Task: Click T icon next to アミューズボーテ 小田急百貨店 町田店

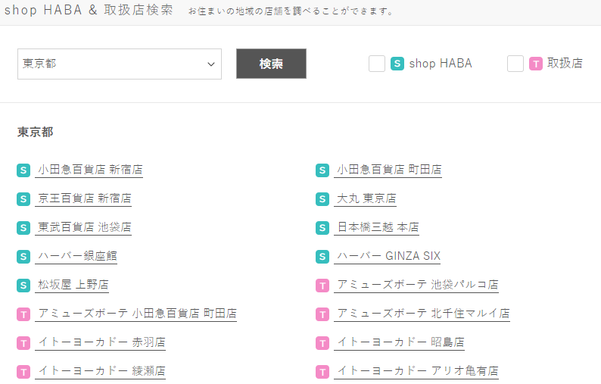Action: click(23, 314)
